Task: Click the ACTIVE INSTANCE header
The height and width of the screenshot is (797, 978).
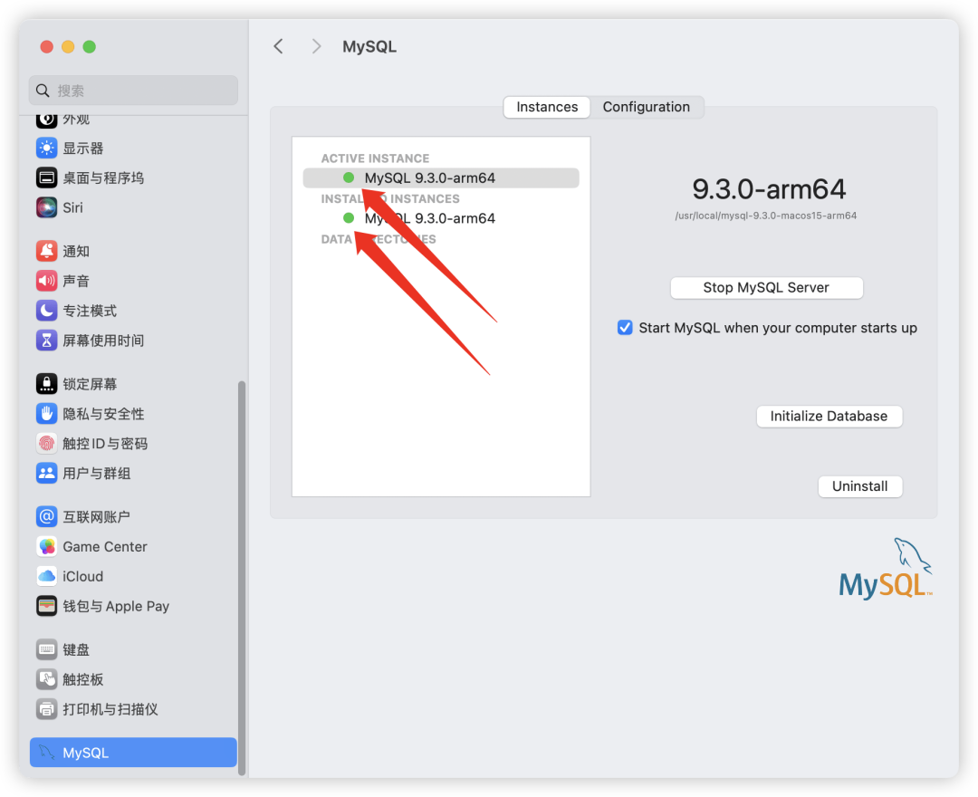Action: [376, 158]
